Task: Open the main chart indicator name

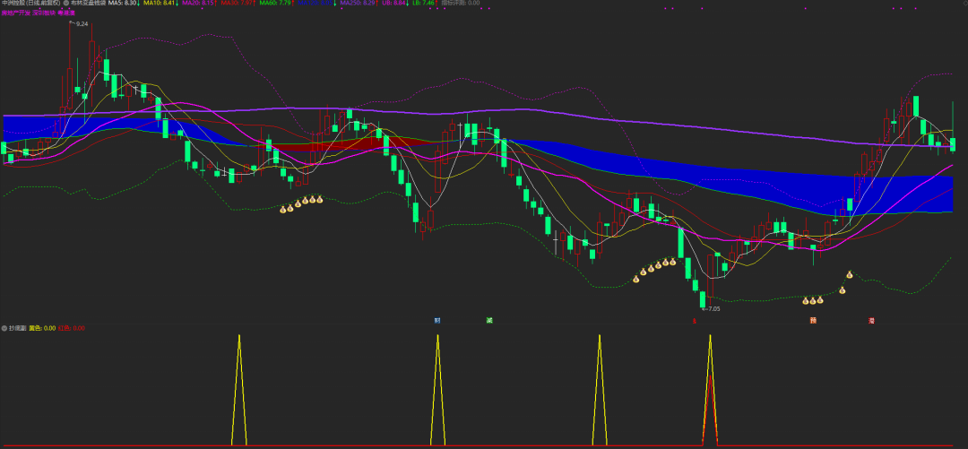Action: click(88, 4)
